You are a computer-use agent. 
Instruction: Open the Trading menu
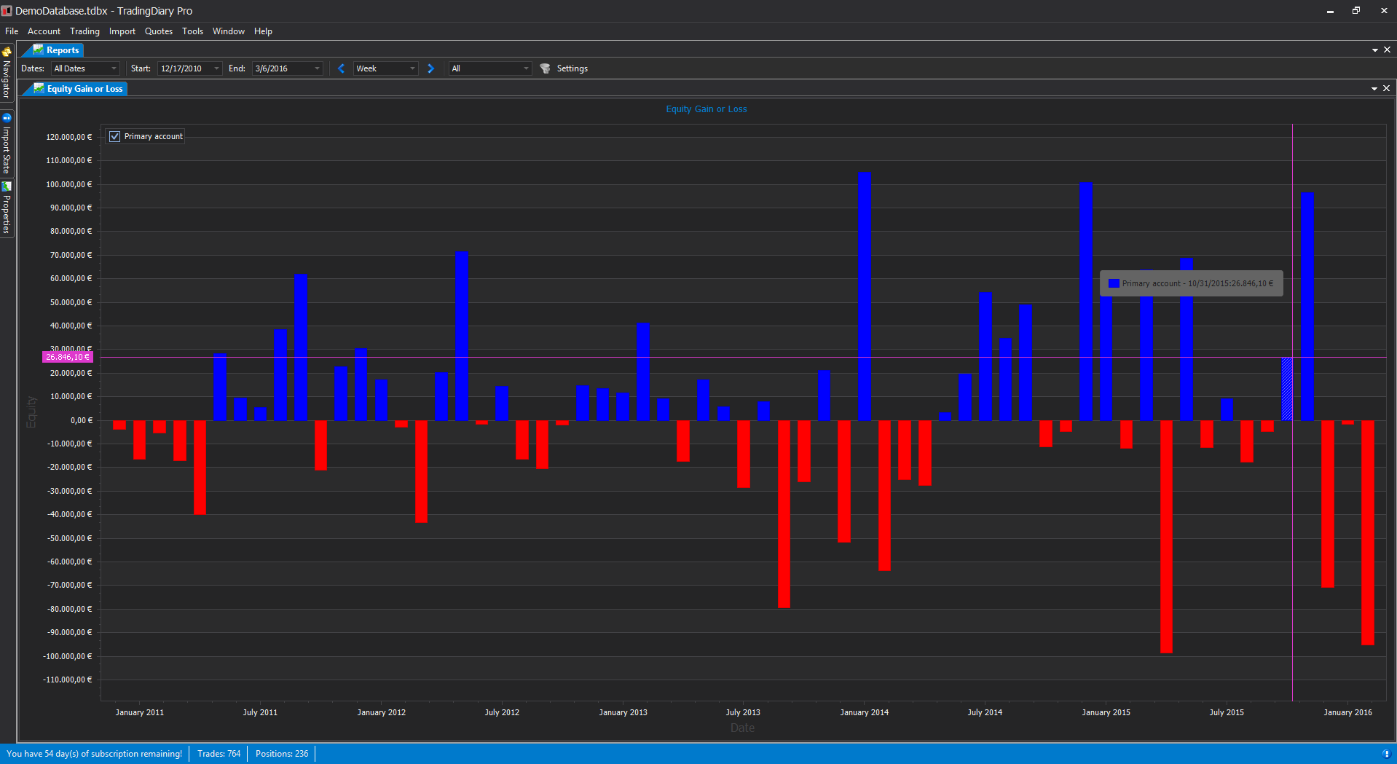click(84, 31)
